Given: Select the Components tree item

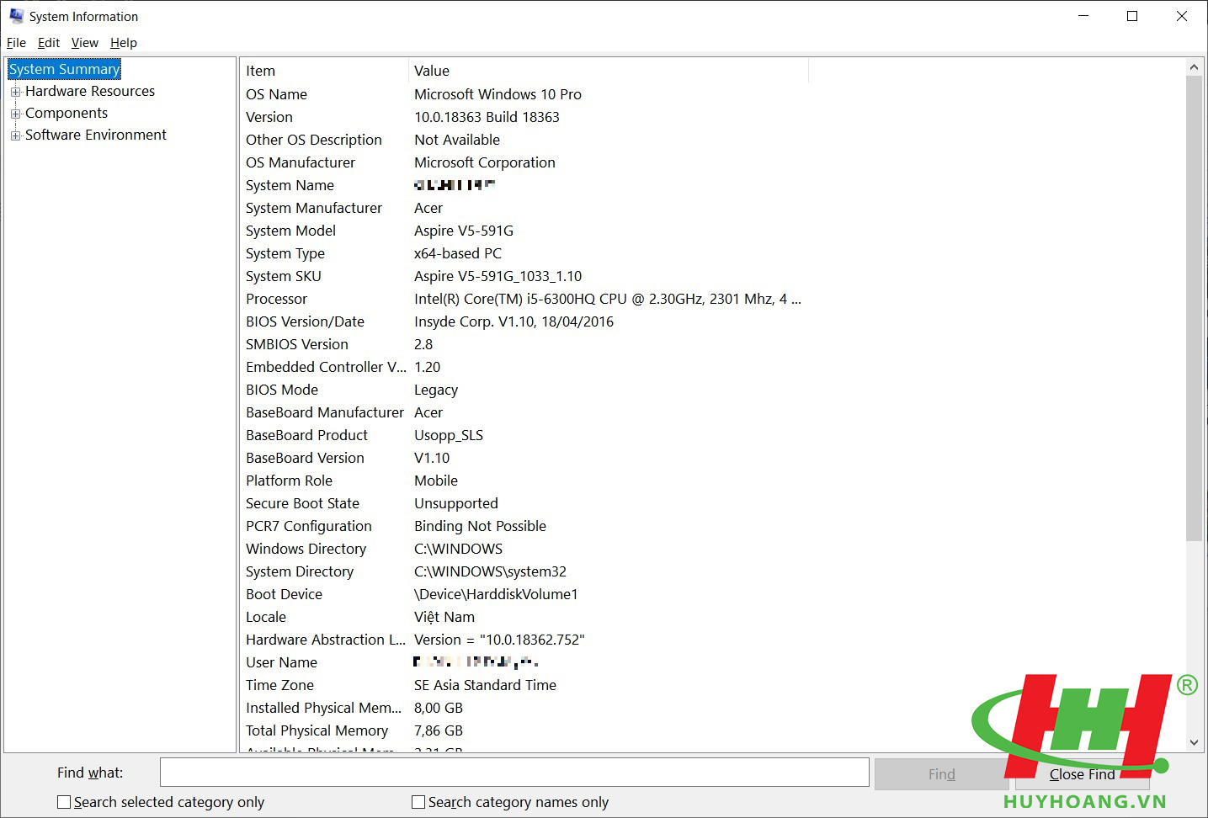Looking at the screenshot, I should click(67, 113).
